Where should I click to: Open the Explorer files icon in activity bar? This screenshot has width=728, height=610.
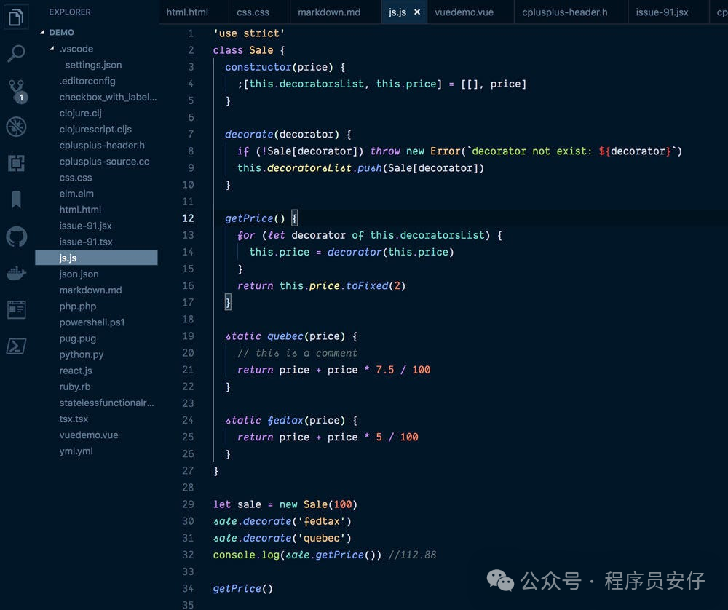[x=16, y=17]
